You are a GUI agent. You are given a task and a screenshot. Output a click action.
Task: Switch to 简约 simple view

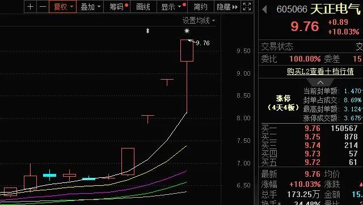pyautogui.click(x=200, y=7)
